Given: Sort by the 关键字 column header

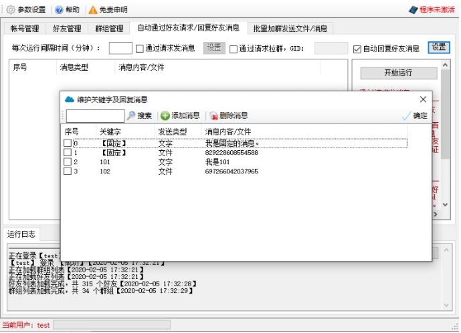Looking at the screenshot, I should pyautogui.click(x=106, y=131).
